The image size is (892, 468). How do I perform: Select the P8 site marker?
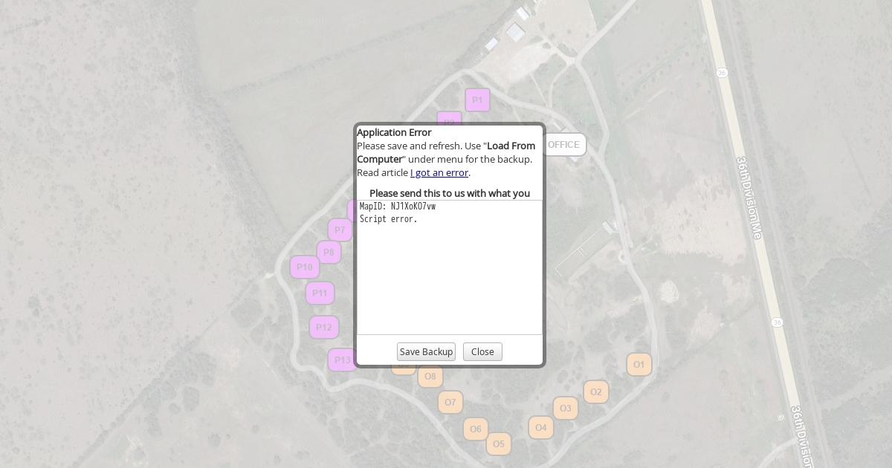pos(329,253)
